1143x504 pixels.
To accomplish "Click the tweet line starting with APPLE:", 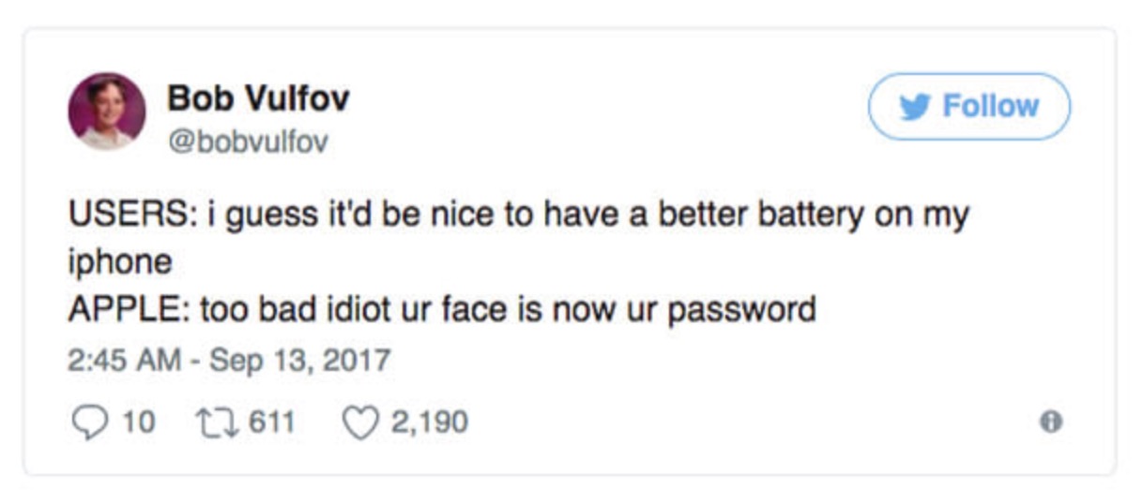I will [441, 308].
